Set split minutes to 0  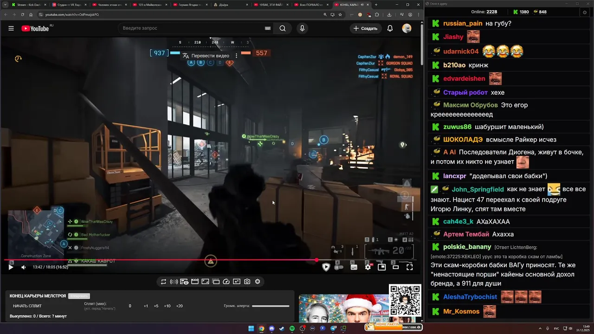[130, 306]
